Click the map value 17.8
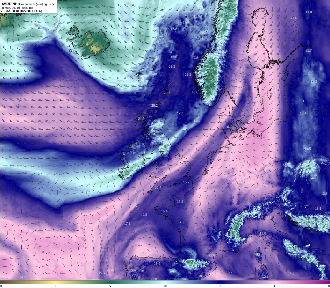Viewport: 330px width, 288px height. (195, 58)
